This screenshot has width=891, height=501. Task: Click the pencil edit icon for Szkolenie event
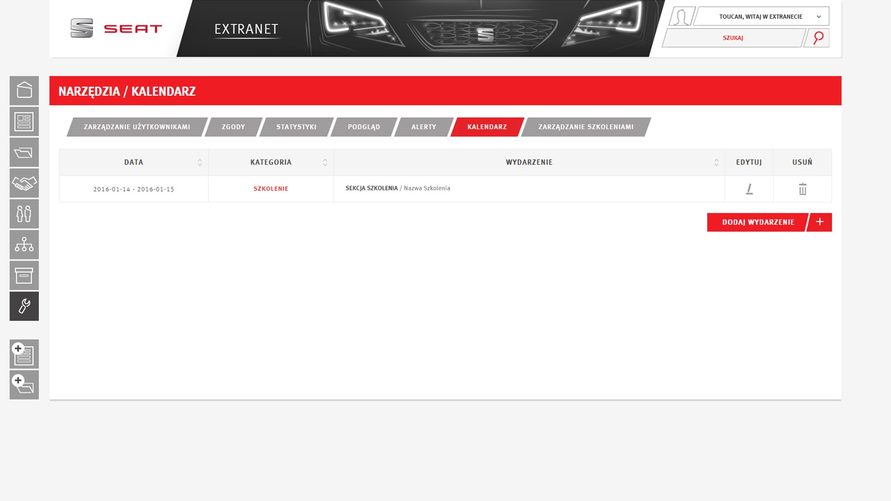(749, 189)
